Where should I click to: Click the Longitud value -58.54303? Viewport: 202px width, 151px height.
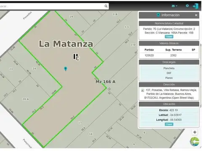point(175,120)
